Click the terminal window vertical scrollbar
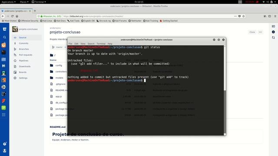 (225, 90)
